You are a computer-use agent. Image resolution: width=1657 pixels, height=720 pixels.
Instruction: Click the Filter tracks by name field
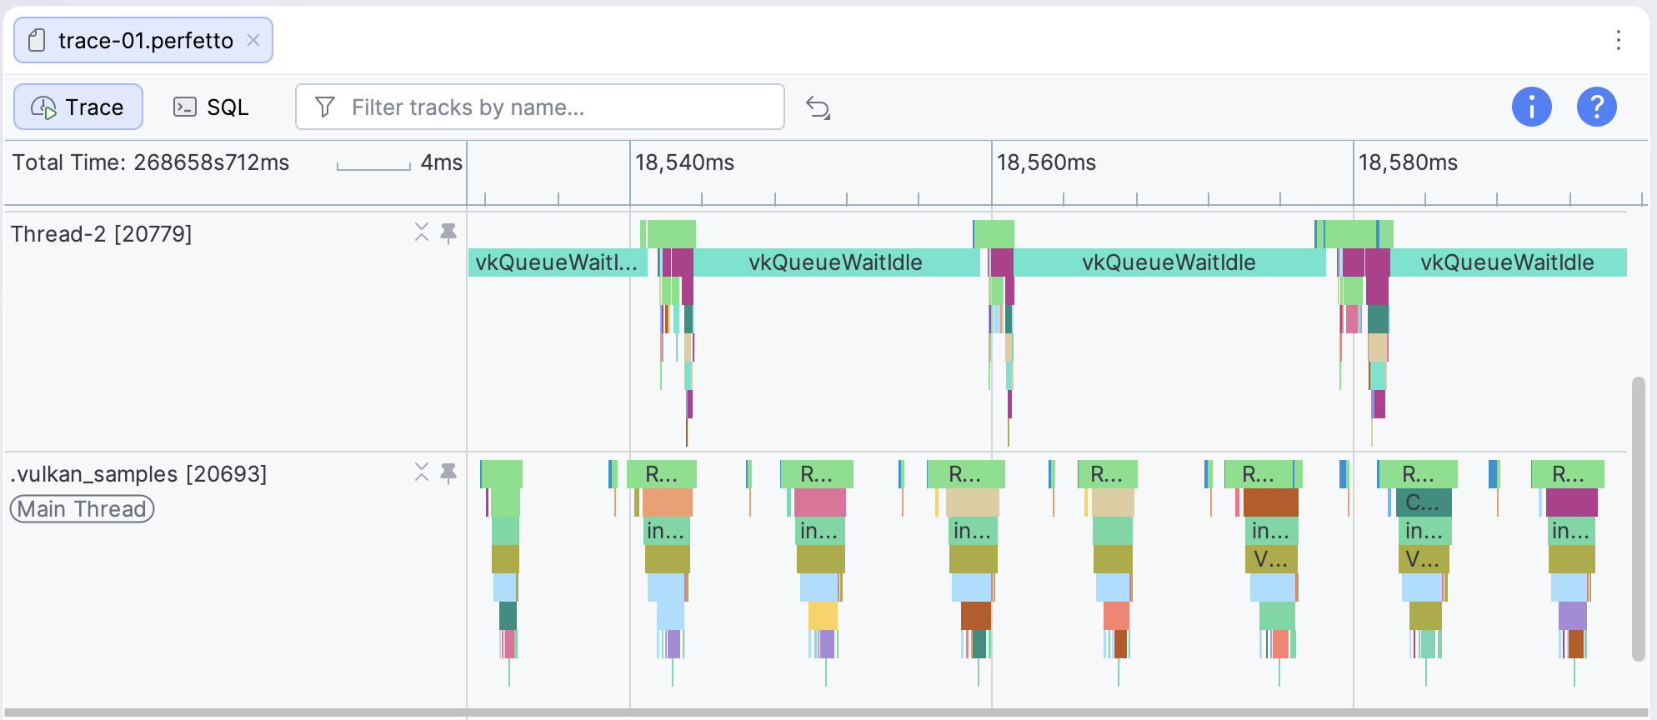pyautogui.click(x=539, y=107)
